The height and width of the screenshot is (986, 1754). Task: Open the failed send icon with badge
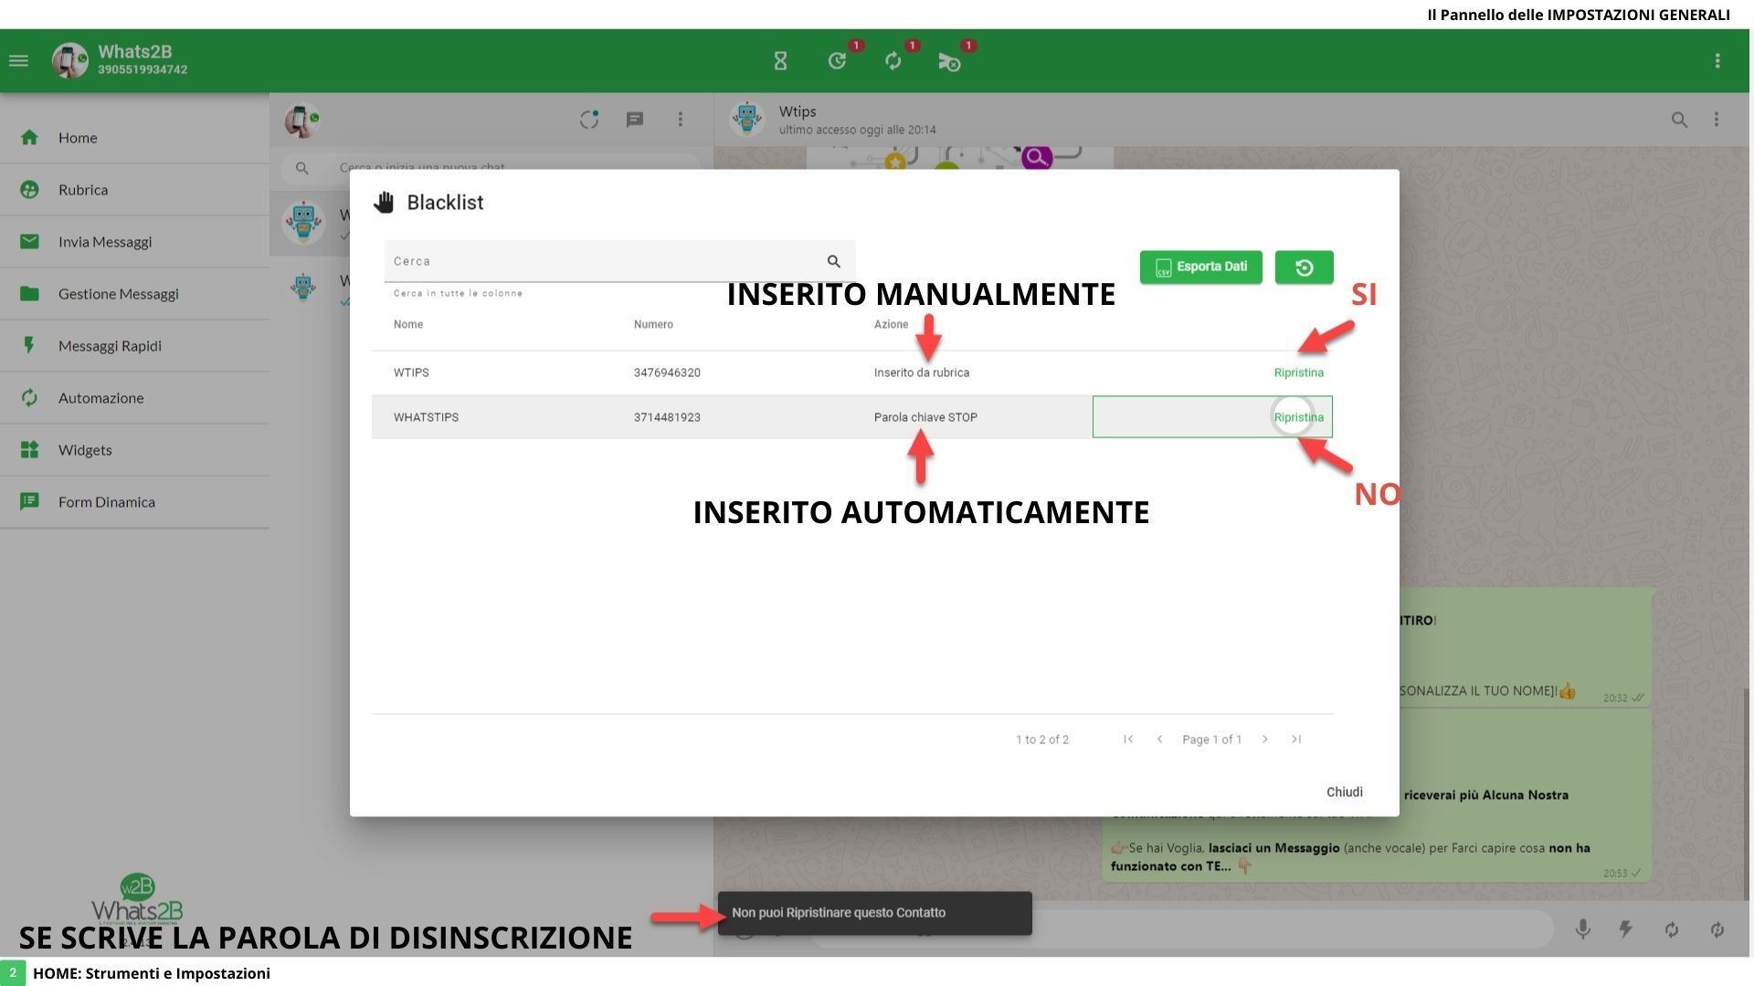[x=949, y=61]
